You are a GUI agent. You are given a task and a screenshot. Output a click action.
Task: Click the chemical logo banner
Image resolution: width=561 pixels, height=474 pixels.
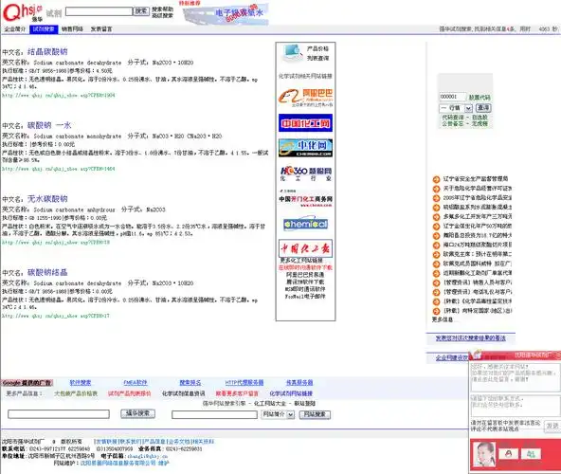click(x=305, y=224)
